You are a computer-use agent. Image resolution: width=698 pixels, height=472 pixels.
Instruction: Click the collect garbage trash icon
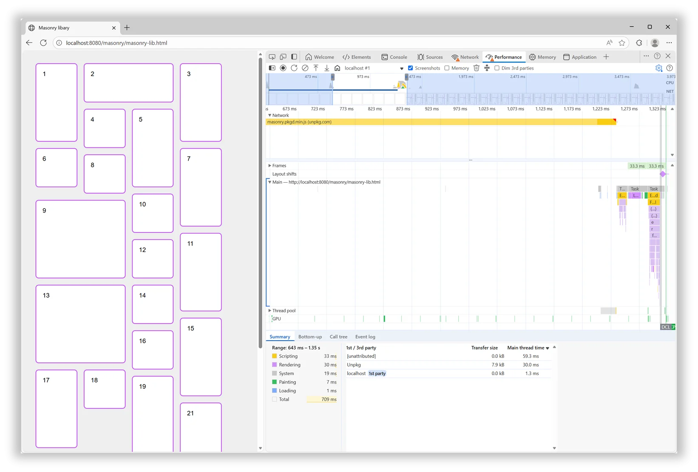pos(477,68)
